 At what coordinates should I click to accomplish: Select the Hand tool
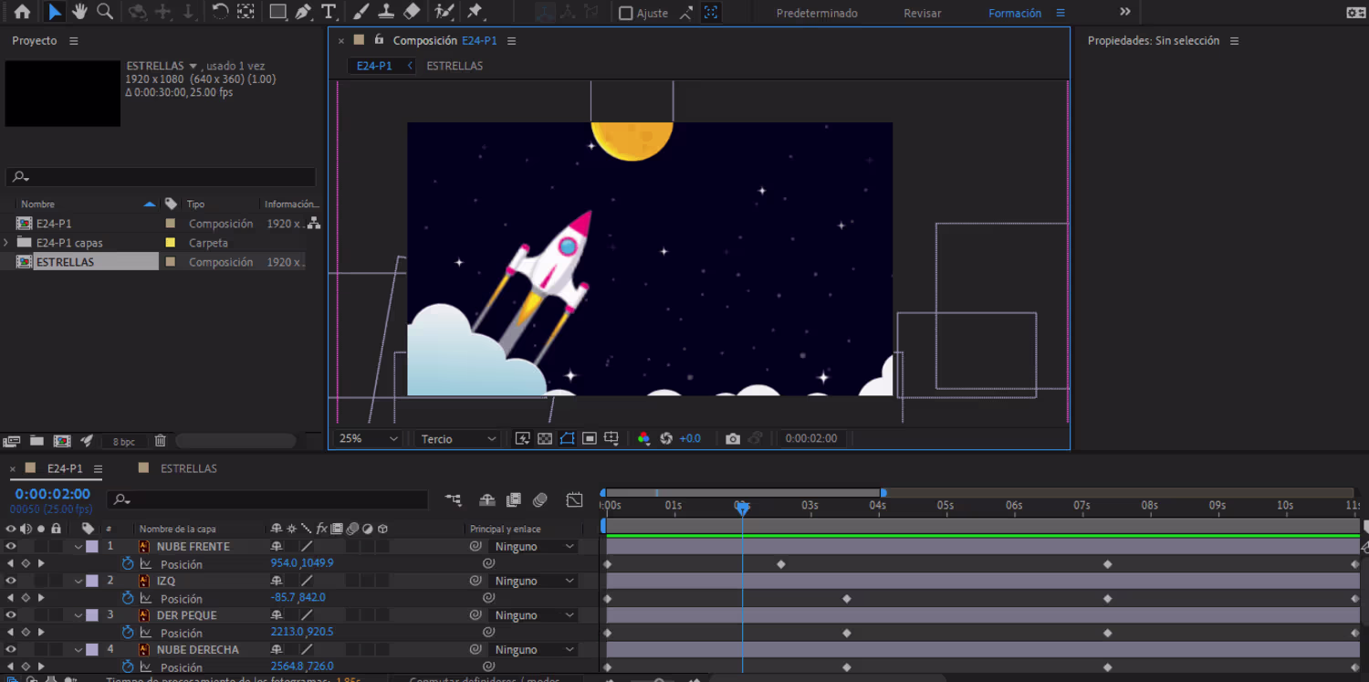click(80, 12)
